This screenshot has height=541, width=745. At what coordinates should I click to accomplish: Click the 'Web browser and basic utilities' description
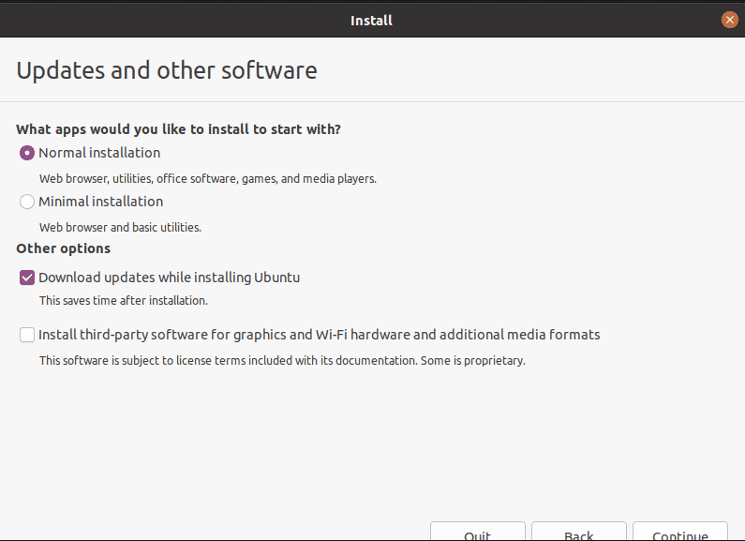[x=120, y=227]
